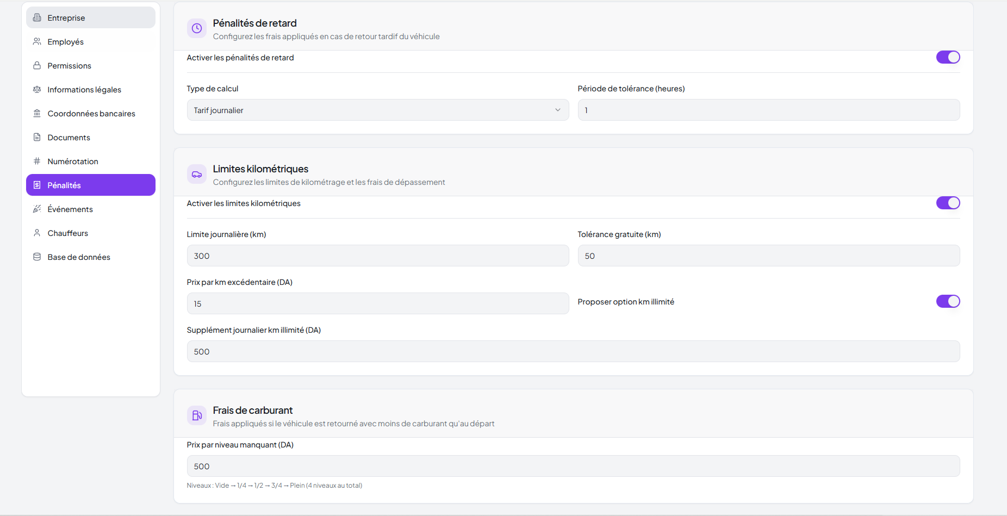Click the fuel pump icon beside Frais de carburant
Screen dimensions: 1007x516
(x=197, y=416)
